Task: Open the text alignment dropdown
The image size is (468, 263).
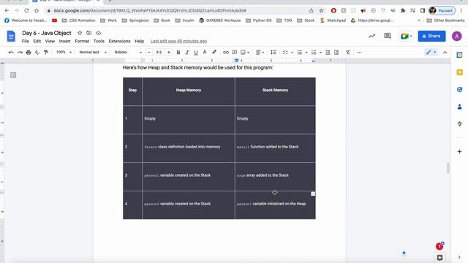Action: (260, 52)
